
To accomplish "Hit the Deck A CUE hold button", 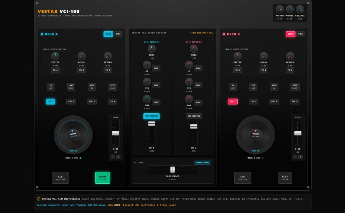I will click(60, 177).
